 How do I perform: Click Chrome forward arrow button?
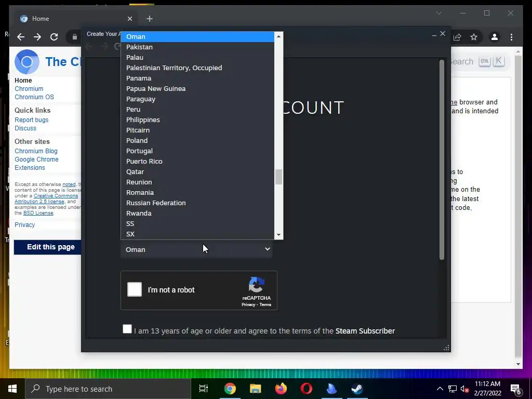(x=37, y=37)
